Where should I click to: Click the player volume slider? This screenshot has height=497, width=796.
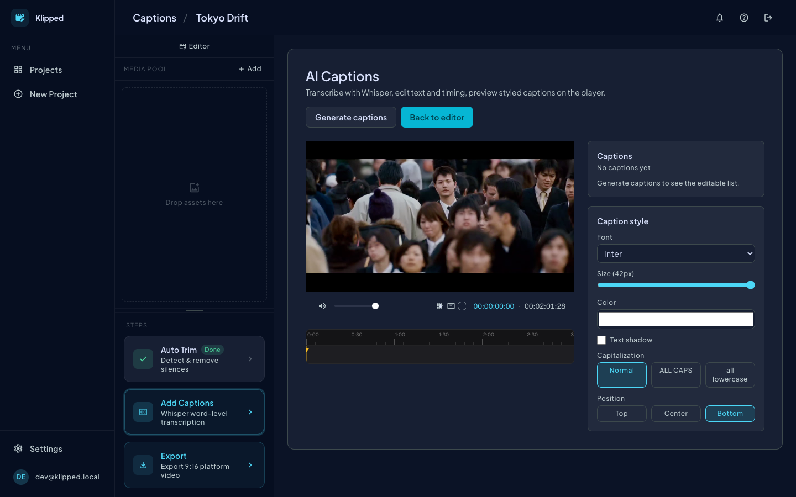click(357, 306)
